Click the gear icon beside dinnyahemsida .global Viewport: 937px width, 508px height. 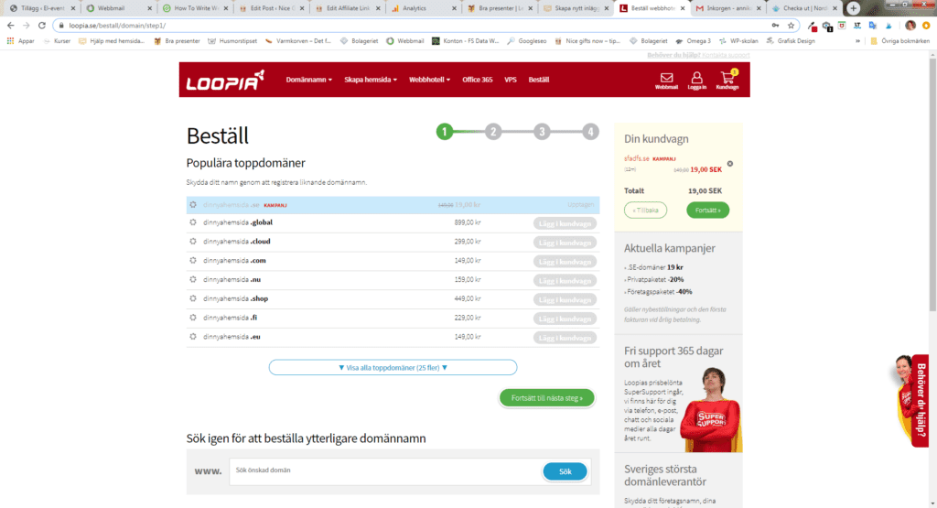click(x=193, y=222)
